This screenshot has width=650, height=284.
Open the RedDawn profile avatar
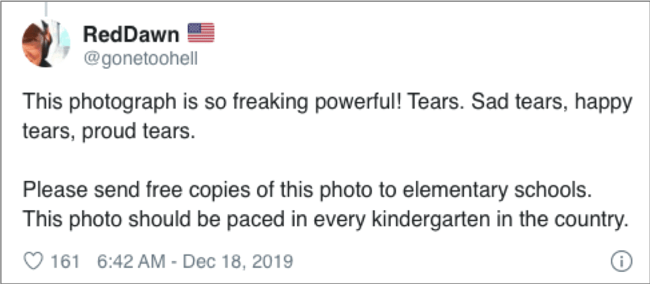coord(45,45)
